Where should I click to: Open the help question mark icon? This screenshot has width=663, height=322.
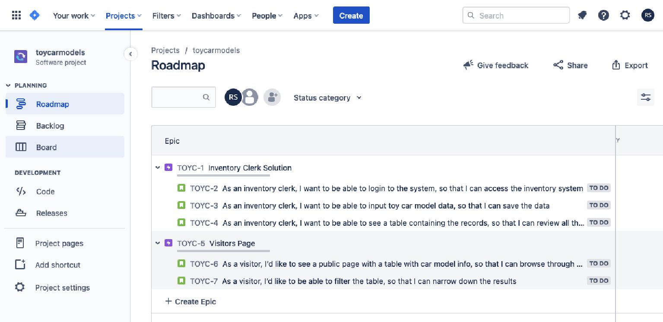point(603,16)
